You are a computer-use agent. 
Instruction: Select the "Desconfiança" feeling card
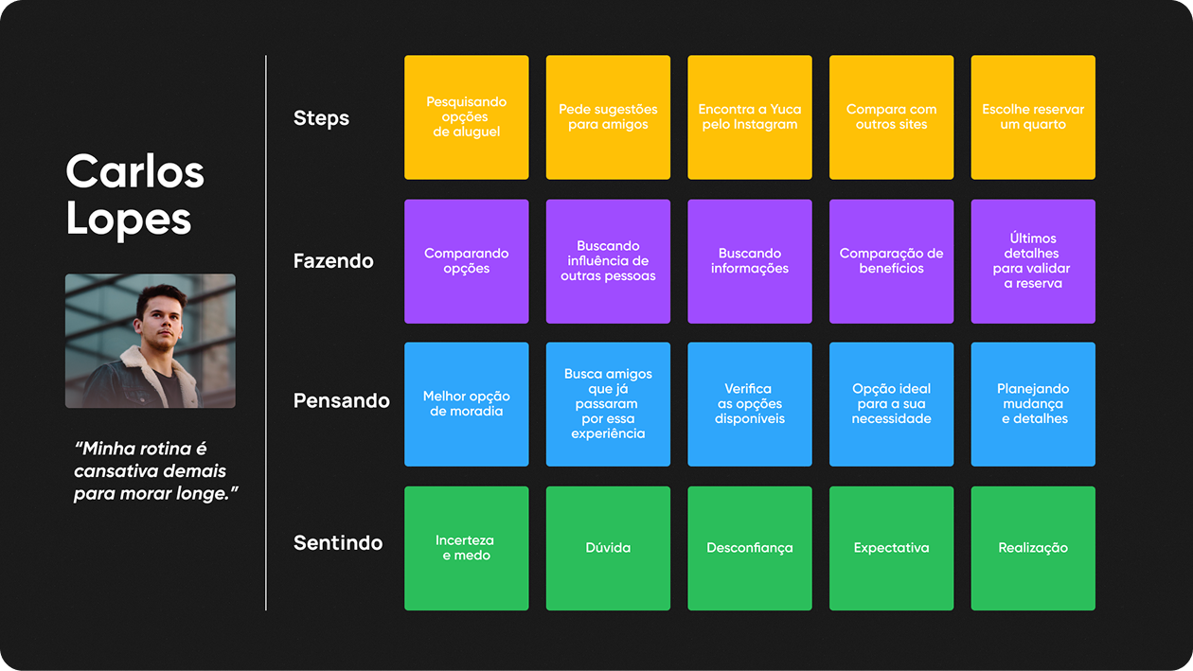point(749,548)
